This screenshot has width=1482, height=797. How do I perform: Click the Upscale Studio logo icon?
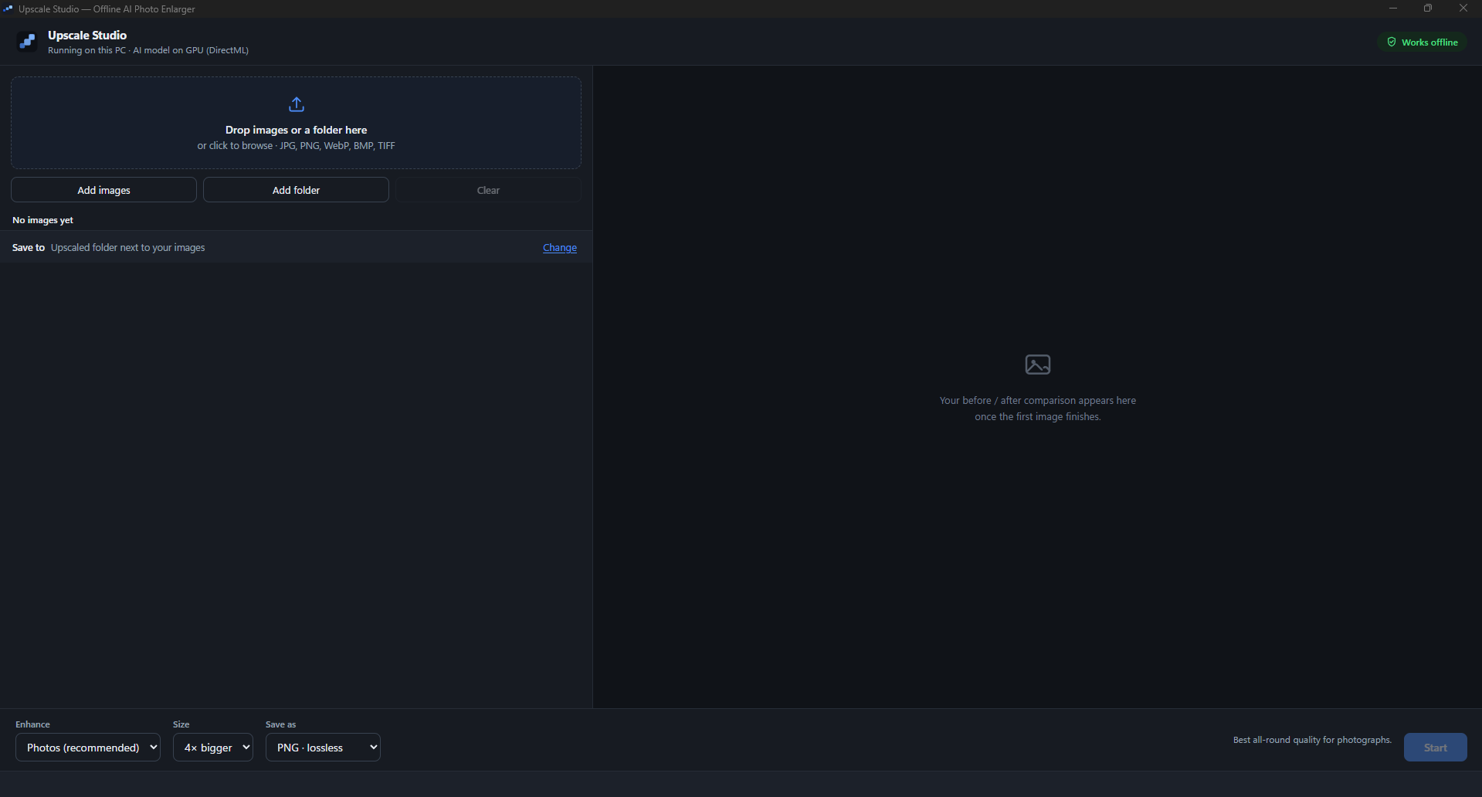click(27, 42)
